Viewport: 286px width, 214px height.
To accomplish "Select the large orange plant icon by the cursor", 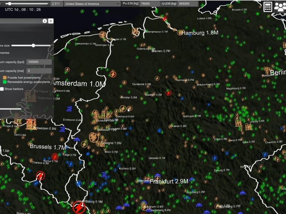I will click(123, 109).
